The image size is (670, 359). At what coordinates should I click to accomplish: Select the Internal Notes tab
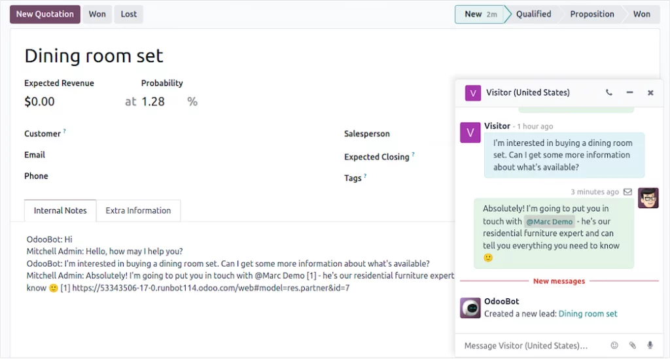pos(60,211)
